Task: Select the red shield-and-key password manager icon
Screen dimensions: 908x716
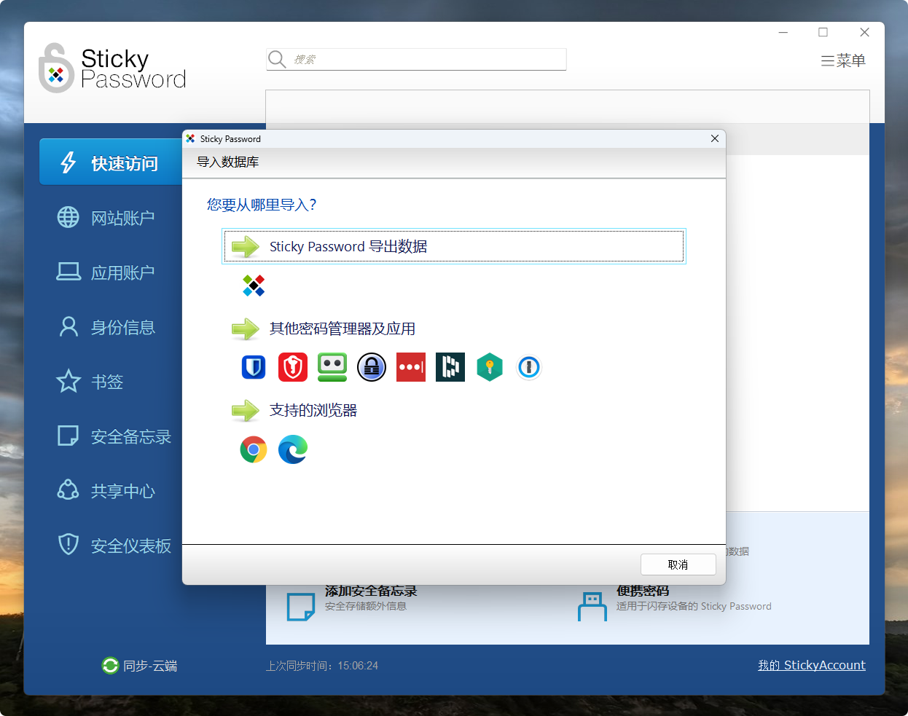Action: point(293,367)
